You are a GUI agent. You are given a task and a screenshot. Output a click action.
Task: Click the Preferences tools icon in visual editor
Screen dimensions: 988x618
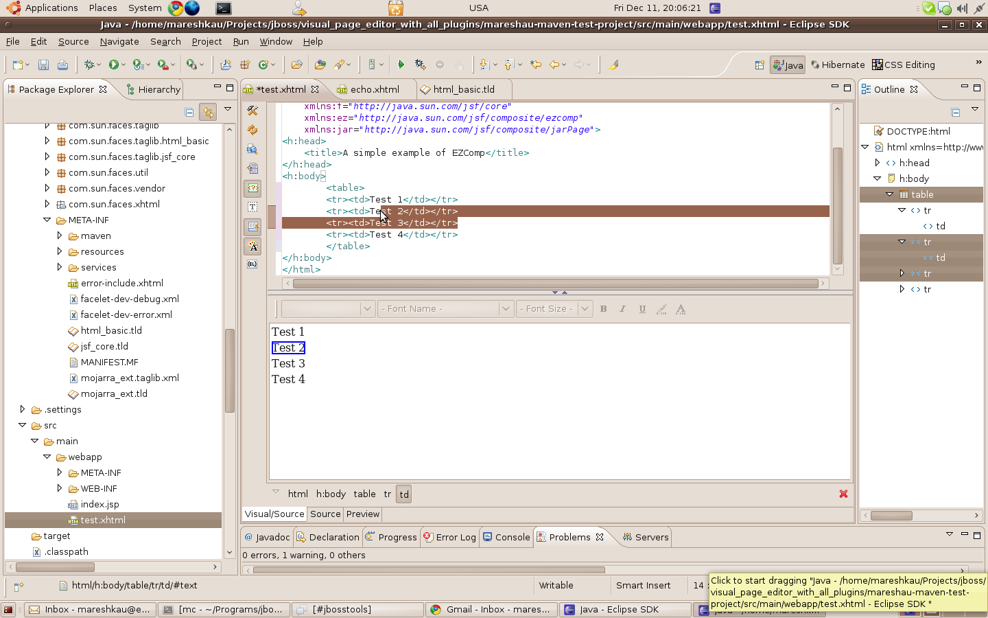252,111
